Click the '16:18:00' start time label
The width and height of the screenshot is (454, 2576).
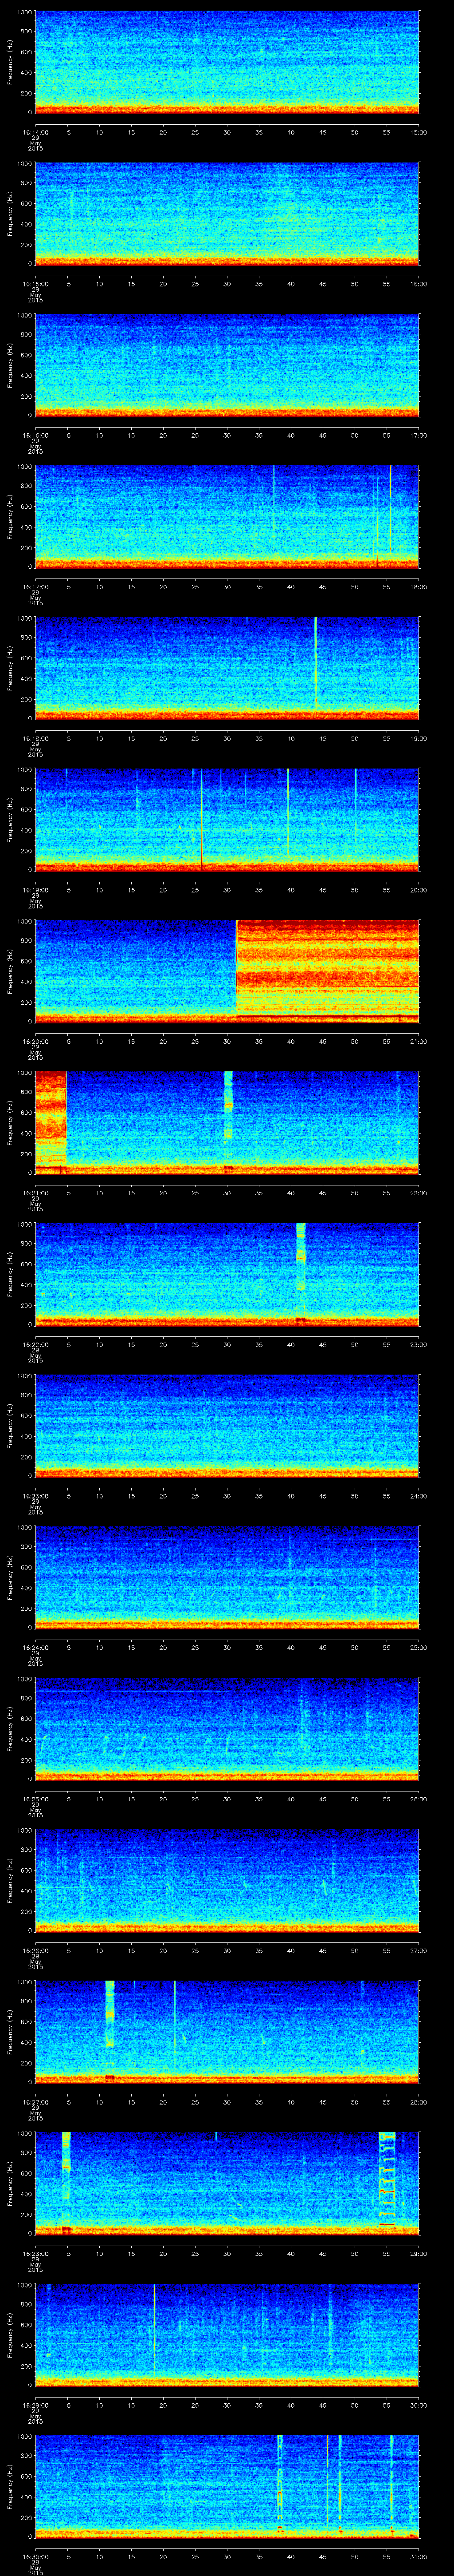click(35, 738)
